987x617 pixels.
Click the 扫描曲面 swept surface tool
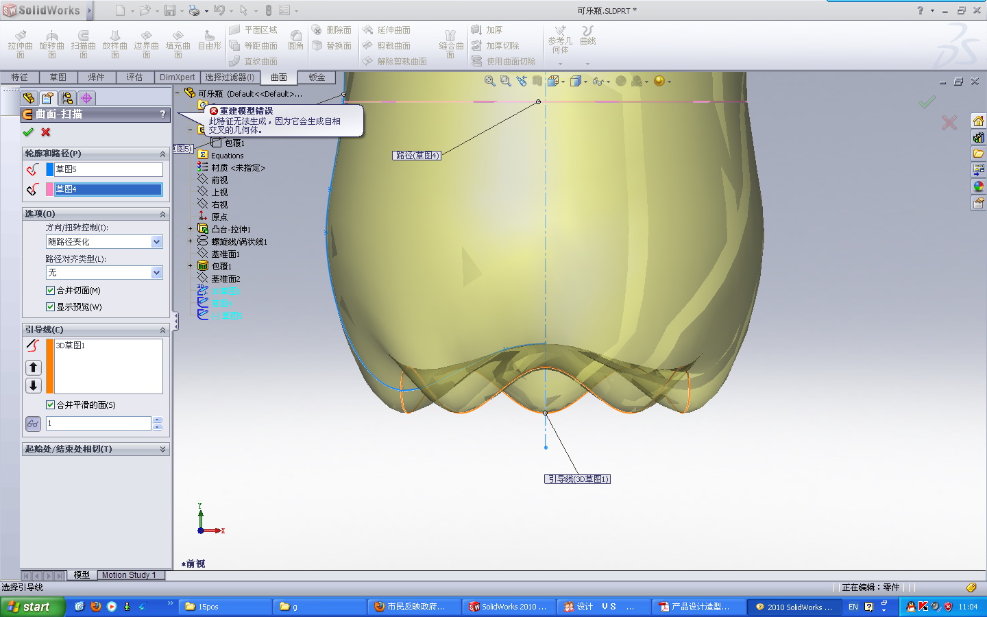click(x=84, y=45)
